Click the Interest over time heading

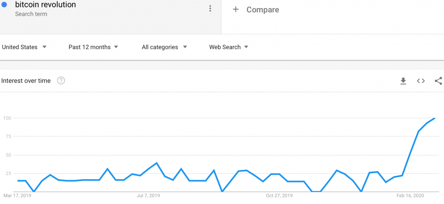click(26, 81)
